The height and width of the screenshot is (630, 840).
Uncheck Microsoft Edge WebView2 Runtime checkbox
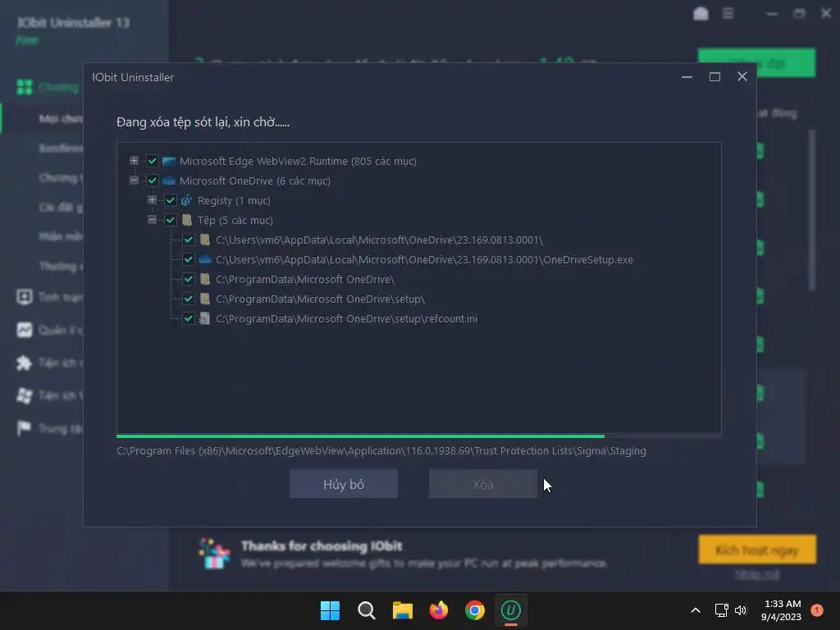point(152,161)
